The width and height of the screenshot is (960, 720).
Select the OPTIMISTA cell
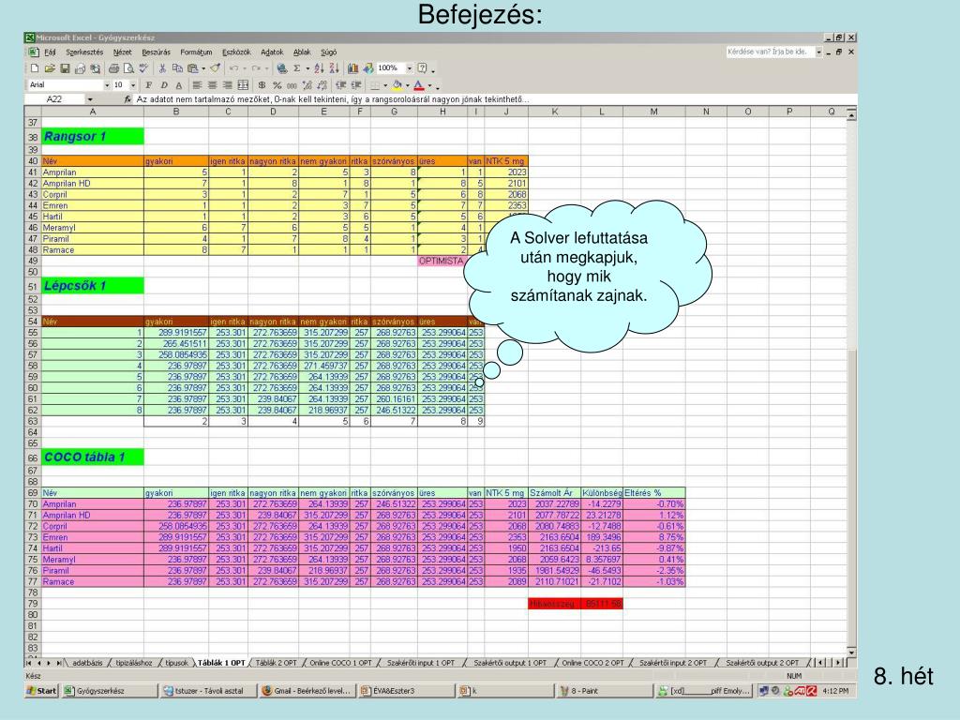(x=442, y=261)
